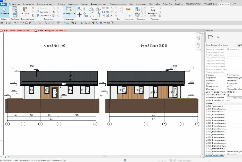Click grid bubble 3 under Фасад Юг
The height and width of the screenshot is (162, 242).
(x=59, y=124)
